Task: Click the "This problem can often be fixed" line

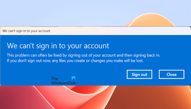Action: click(x=83, y=55)
